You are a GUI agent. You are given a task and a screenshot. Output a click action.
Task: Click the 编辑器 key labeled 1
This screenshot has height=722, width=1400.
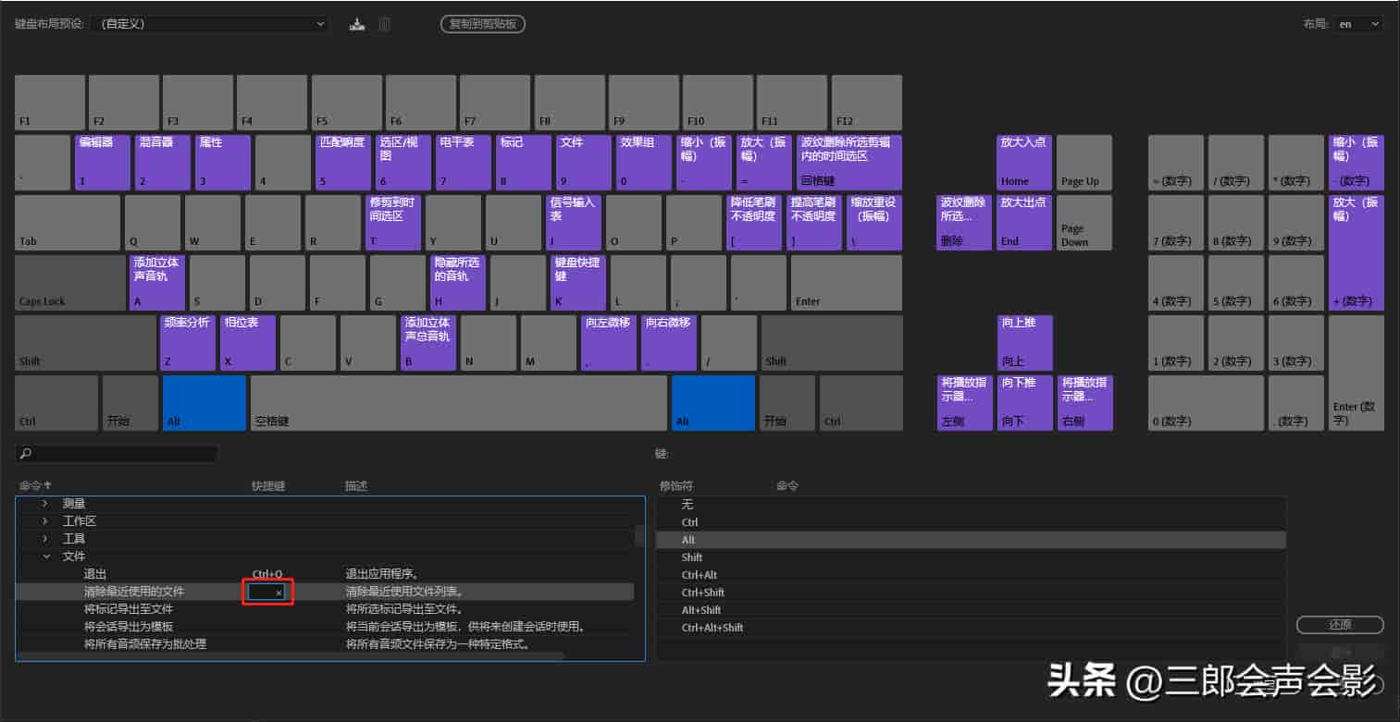click(103, 163)
